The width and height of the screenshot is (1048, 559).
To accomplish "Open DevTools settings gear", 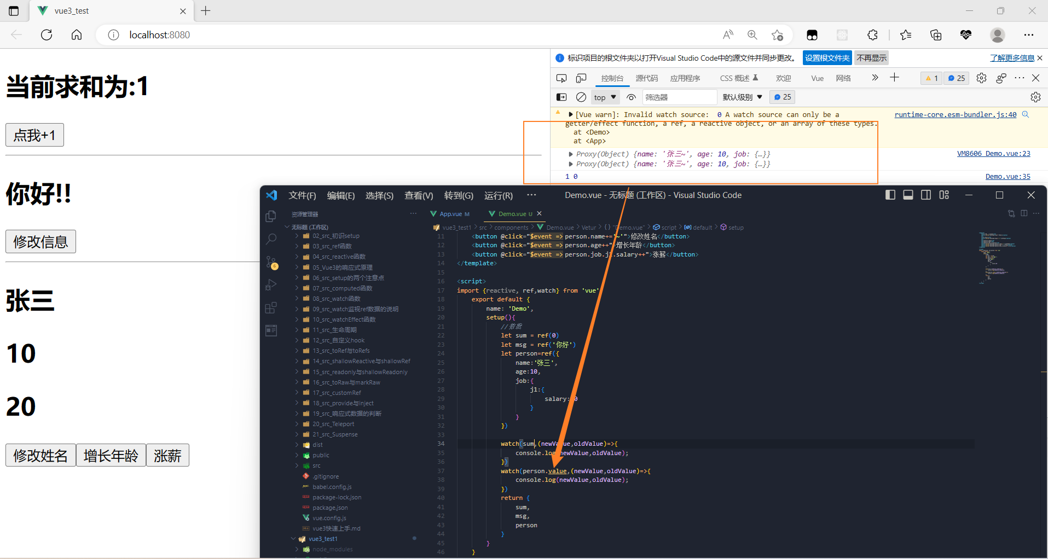I will 981,78.
